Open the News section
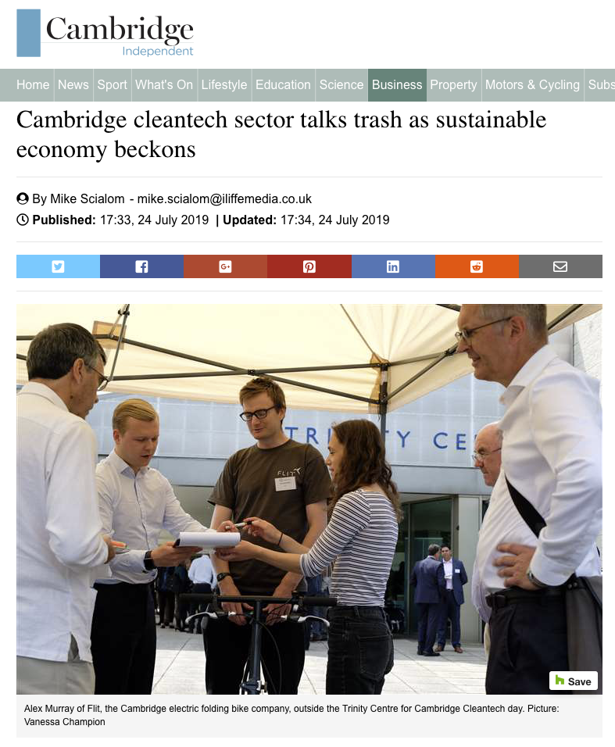 (x=73, y=85)
